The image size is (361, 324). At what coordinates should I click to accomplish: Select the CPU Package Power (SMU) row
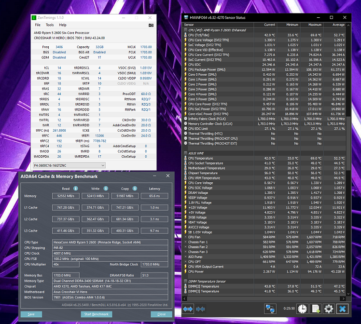click(x=264, y=69)
